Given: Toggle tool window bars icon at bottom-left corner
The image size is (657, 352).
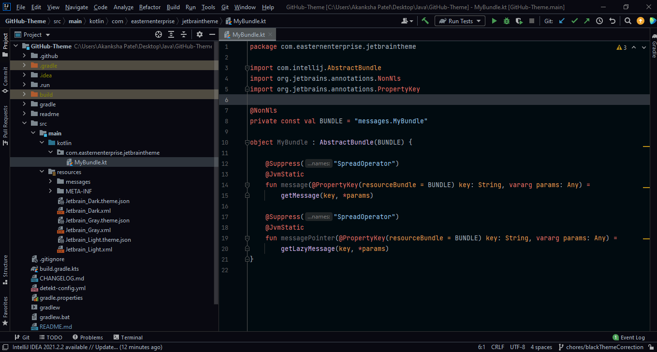Looking at the screenshot, I should [x=5, y=347].
